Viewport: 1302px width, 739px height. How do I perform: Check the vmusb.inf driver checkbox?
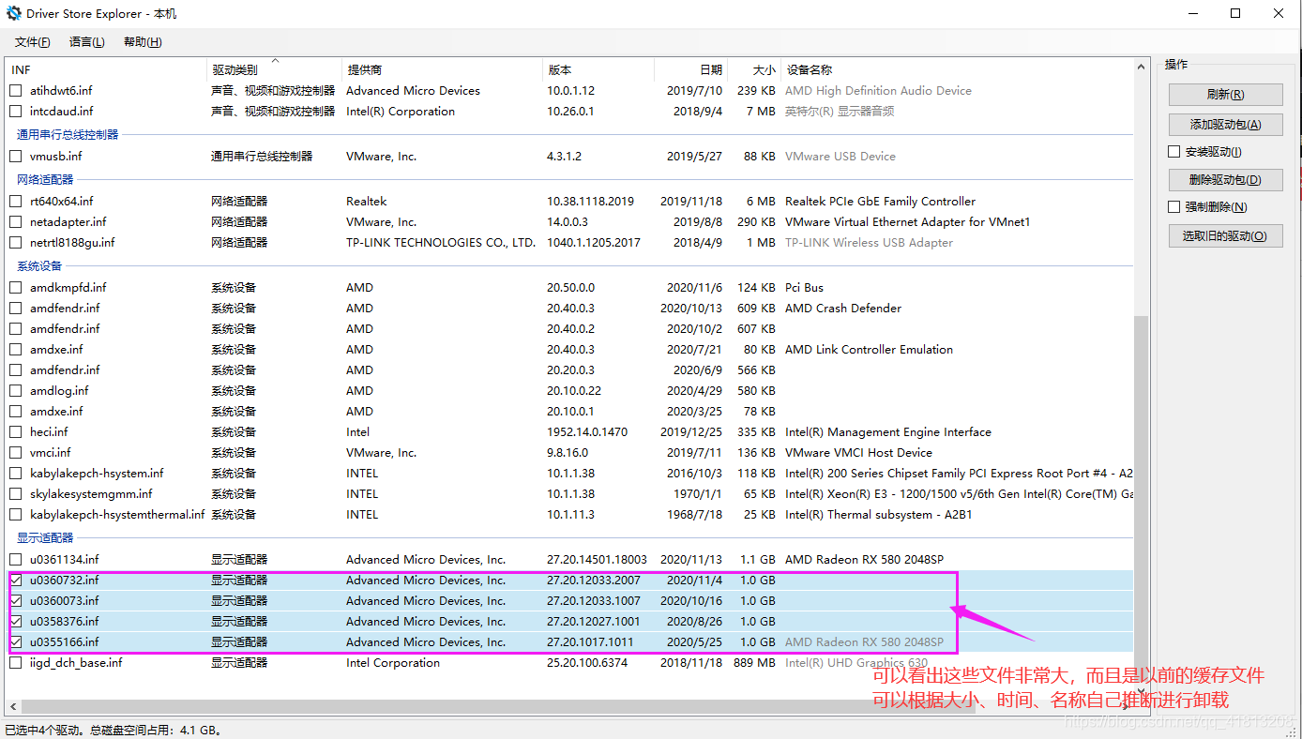15,157
